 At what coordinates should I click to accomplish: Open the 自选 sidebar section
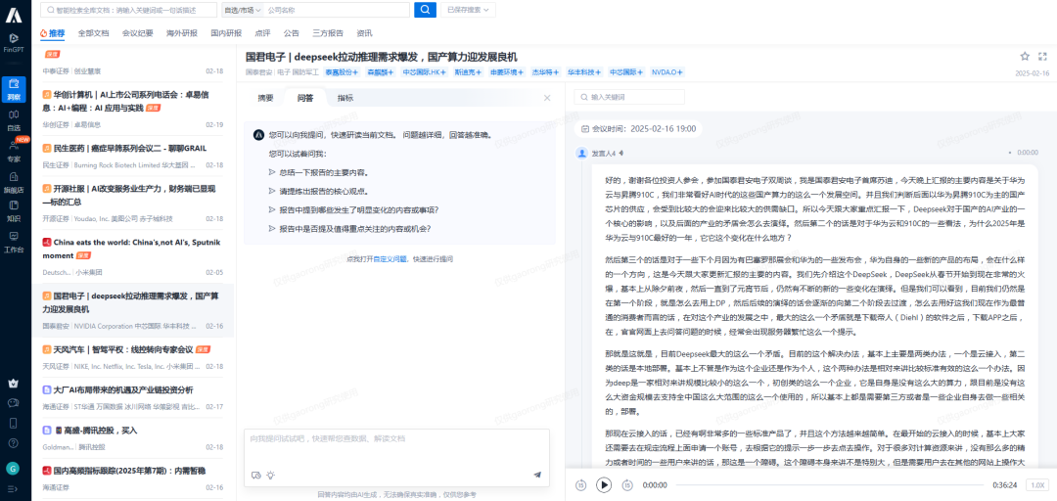point(14,119)
